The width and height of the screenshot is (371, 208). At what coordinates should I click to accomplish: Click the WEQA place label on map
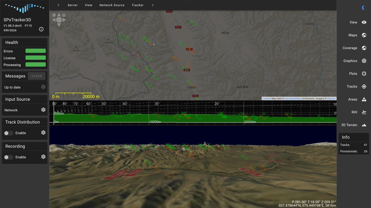point(225,33)
